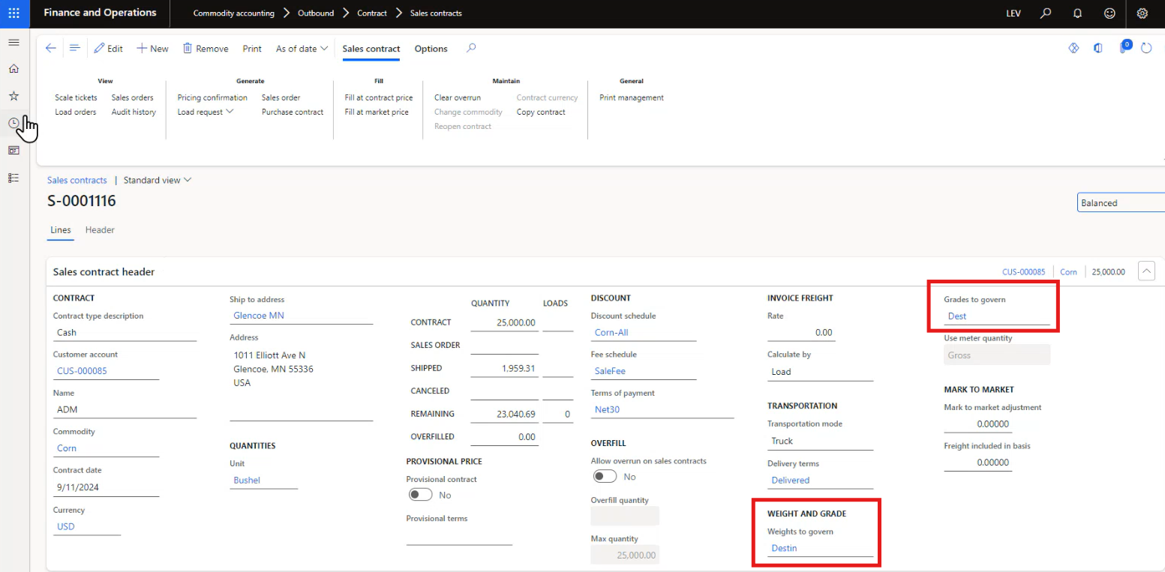Open the Load request dropdown
Image resolution: width=1165 pixels, height=572 pixels.
click(206, 112)
